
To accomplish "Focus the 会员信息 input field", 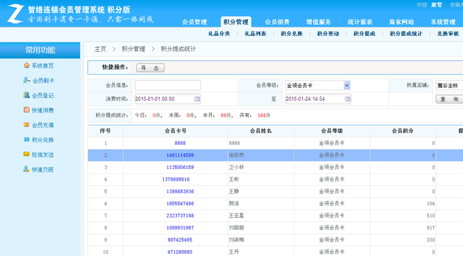I will click(168, 85).
